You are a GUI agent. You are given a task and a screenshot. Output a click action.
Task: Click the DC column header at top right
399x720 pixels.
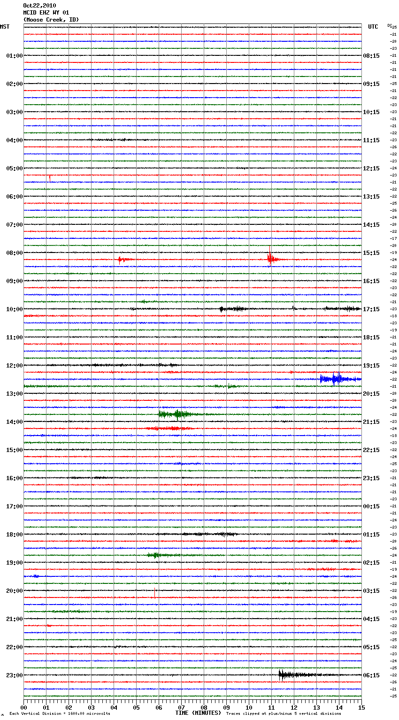pos(390,25)
